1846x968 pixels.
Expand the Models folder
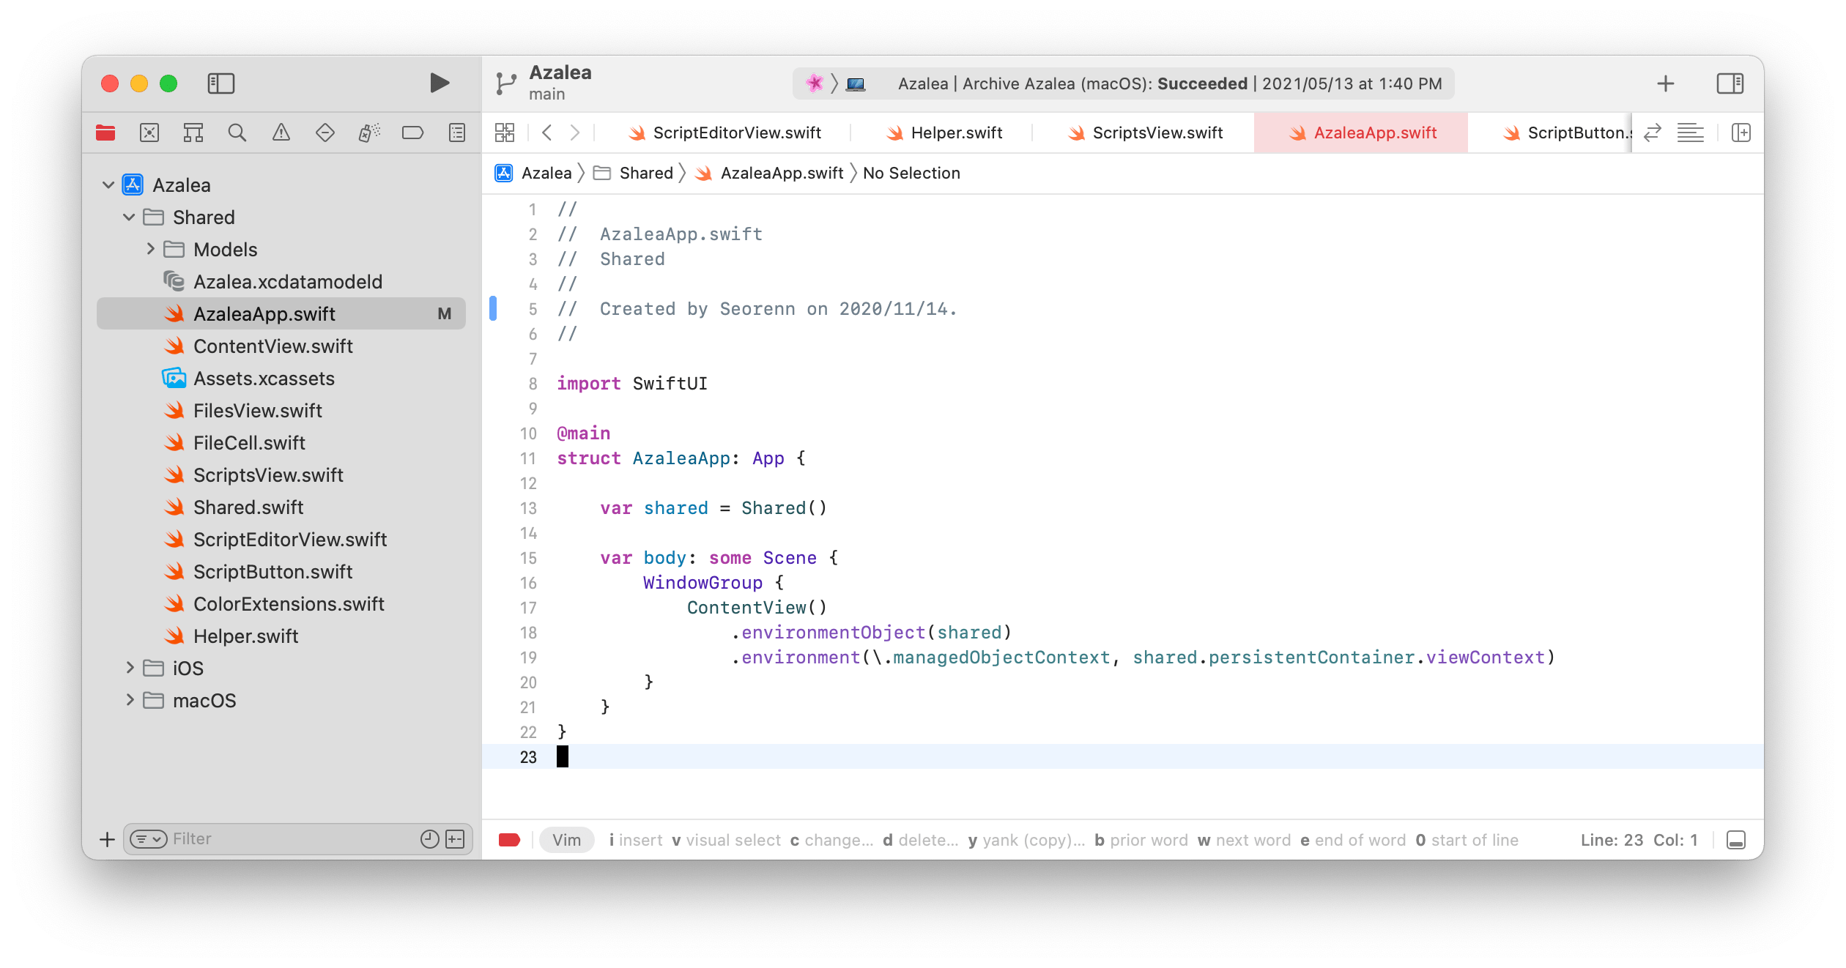[150, 250]
